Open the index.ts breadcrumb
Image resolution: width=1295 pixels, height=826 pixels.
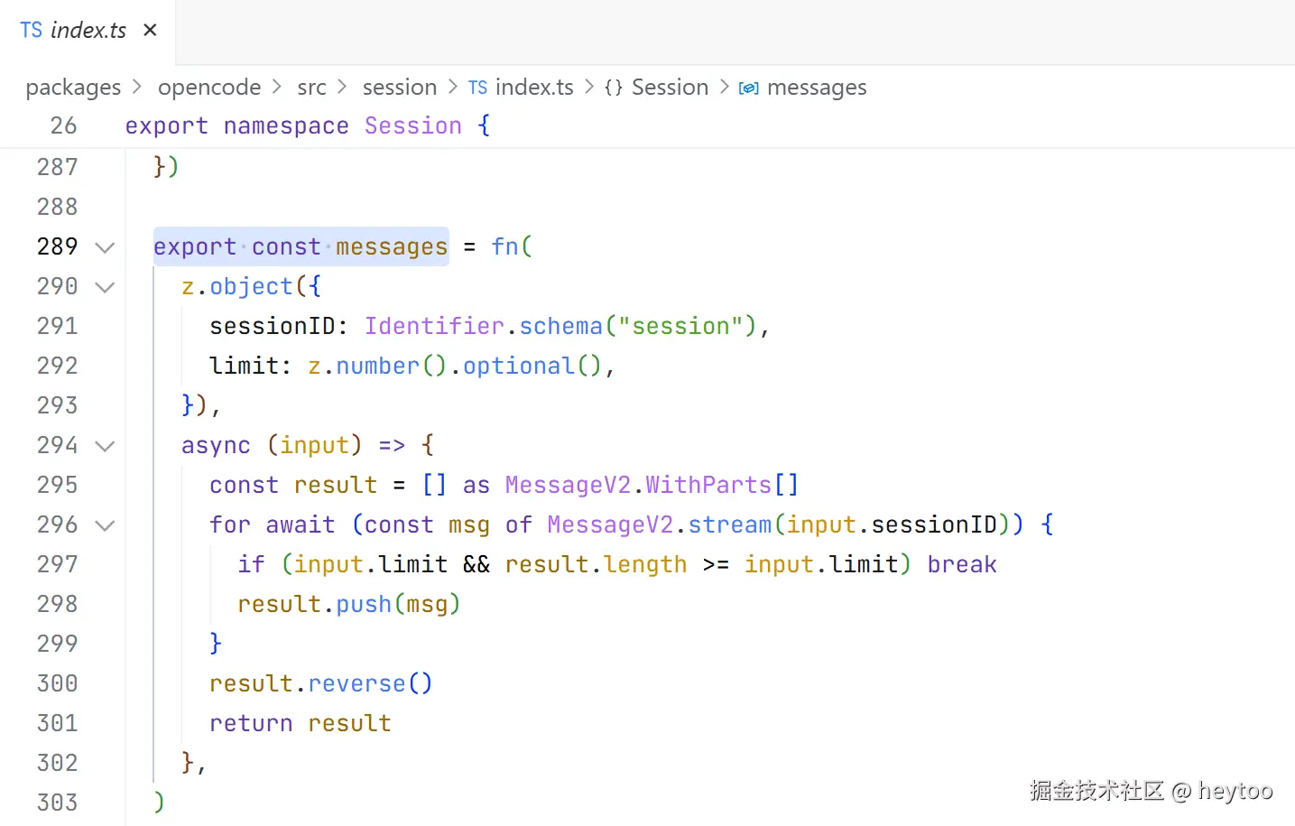click(x=534, y=88)
